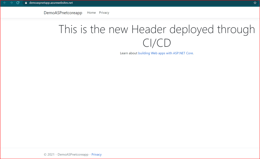The height and width of the screenshot is (159, 260).
Task: Click empty navbar space right of Privacy
Action: point(178,13)
